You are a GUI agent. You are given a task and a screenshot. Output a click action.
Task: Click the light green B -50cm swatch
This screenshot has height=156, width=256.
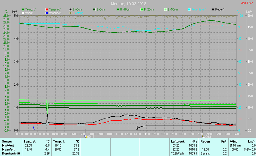click(x=165, y=9)
